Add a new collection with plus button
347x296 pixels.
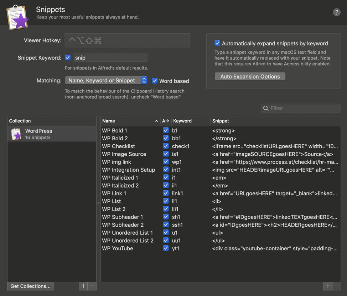click(83, 286)
